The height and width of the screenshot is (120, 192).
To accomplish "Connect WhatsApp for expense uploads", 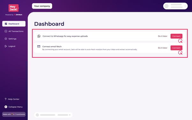I will pos(176,36).
